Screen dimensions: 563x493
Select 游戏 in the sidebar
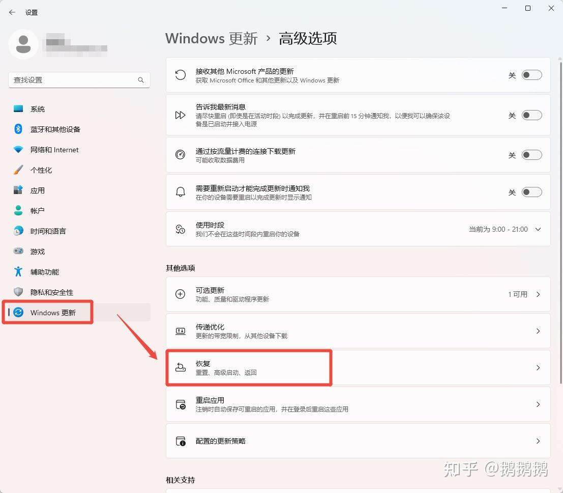tap(79, 252)
